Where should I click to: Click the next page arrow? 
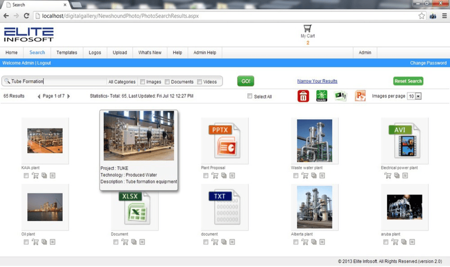click(x=68, y=96)
